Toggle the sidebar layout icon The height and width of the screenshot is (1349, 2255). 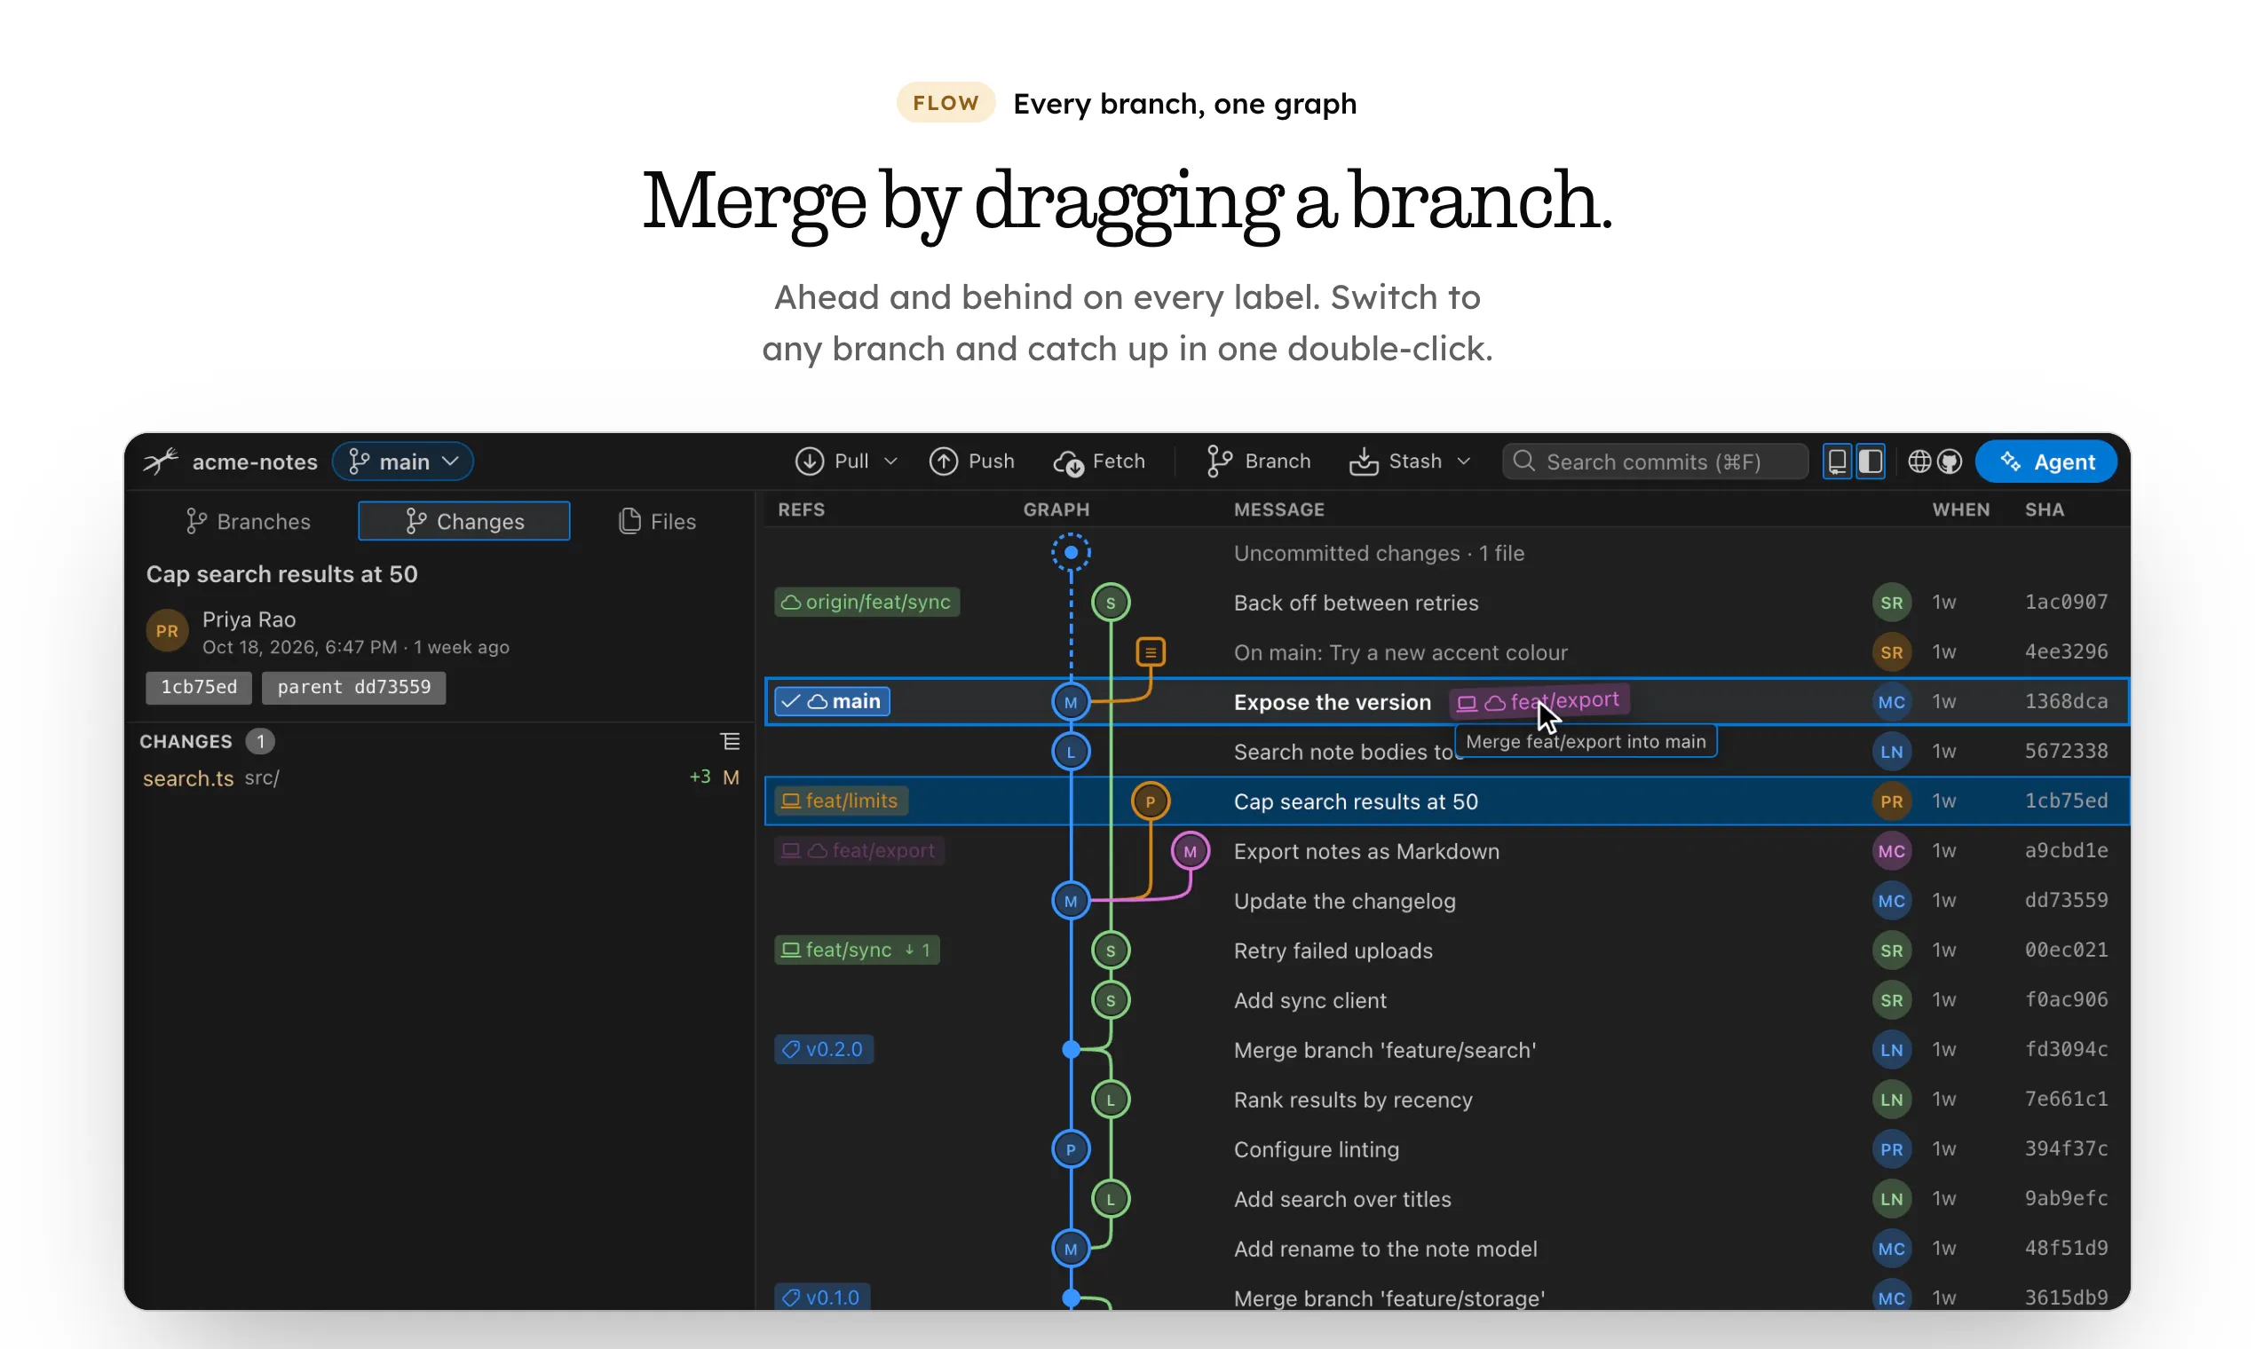1870,461
